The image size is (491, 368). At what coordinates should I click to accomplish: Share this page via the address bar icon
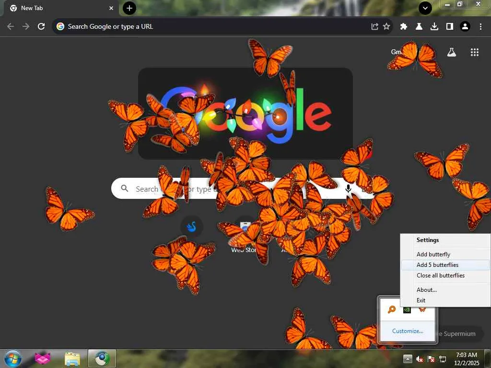point(374,27)
